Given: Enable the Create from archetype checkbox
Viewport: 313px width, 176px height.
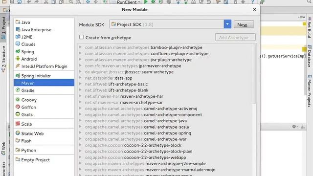Looking at the screenshot, I should (82, 37).
